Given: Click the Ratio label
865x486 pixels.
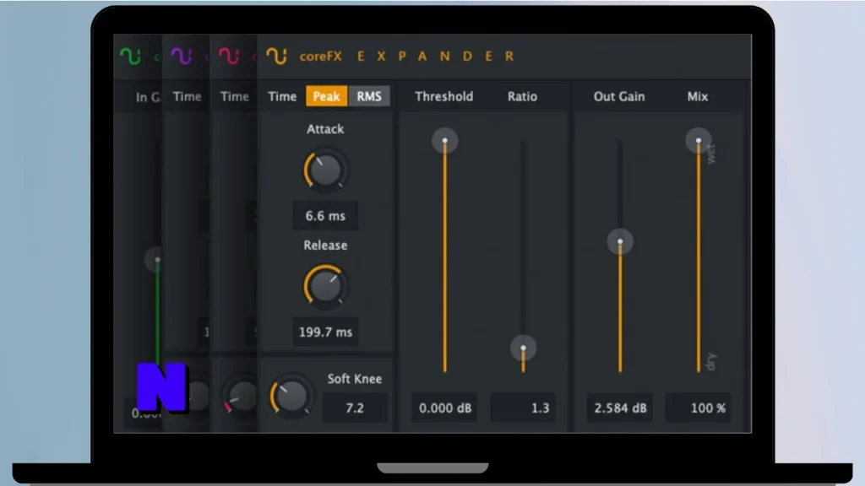Looking at the screenshot, I should (x=522, y=96).
